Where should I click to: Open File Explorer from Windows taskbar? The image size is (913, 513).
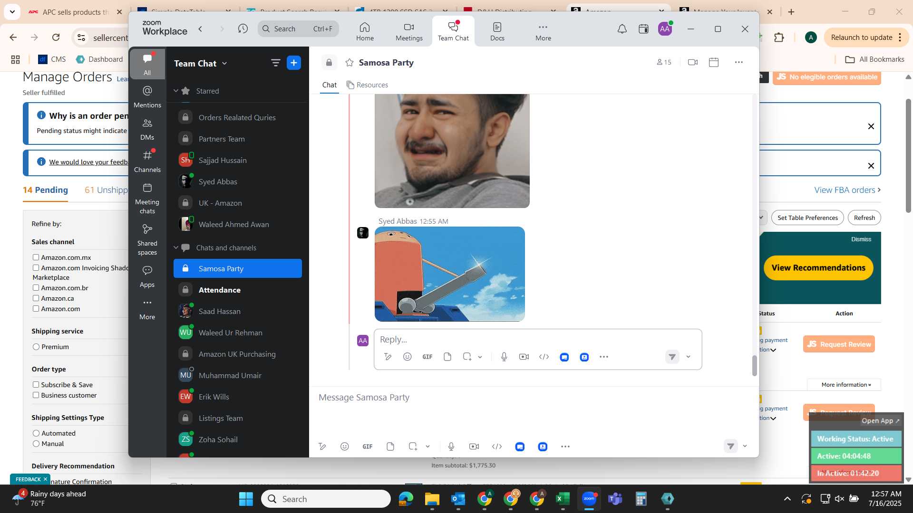point(432,499)
